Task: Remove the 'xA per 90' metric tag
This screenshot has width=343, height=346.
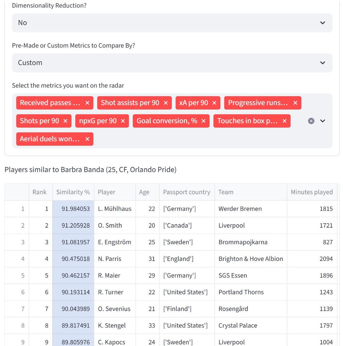Action: (x=214, y=103)
